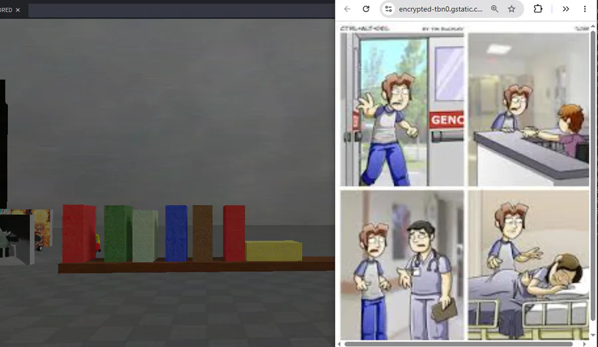Show hidden toolbar items with double chevron
Image resolution: width=598 pixels, height=347 pixels.
565,9
